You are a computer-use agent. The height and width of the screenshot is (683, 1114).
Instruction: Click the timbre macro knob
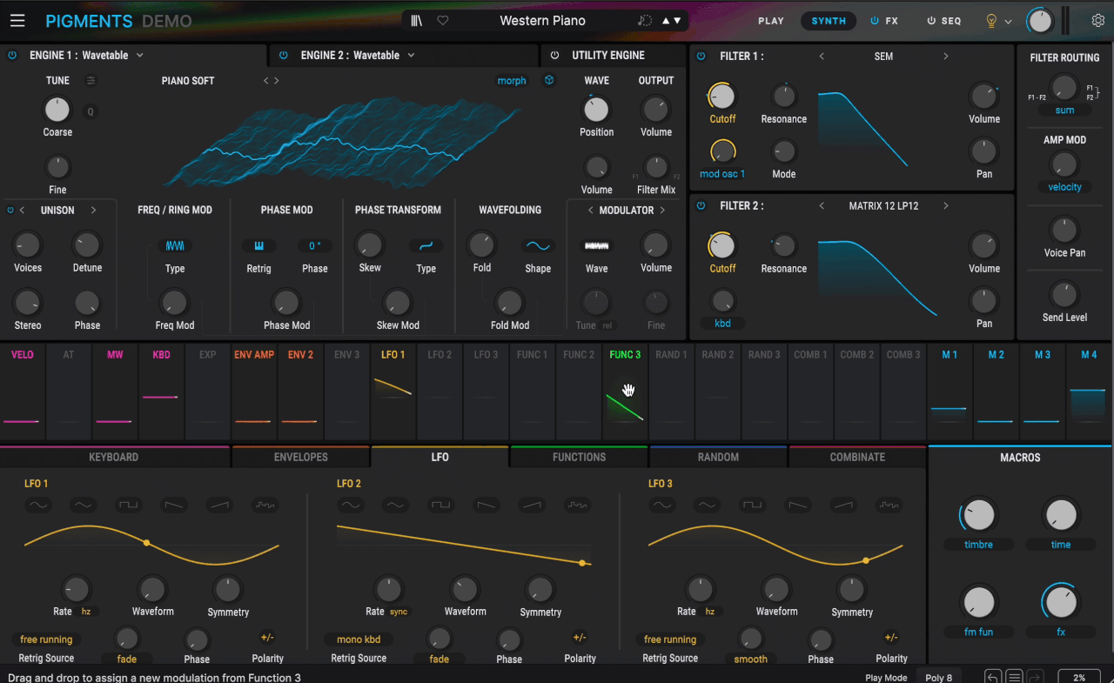[979, 515]
